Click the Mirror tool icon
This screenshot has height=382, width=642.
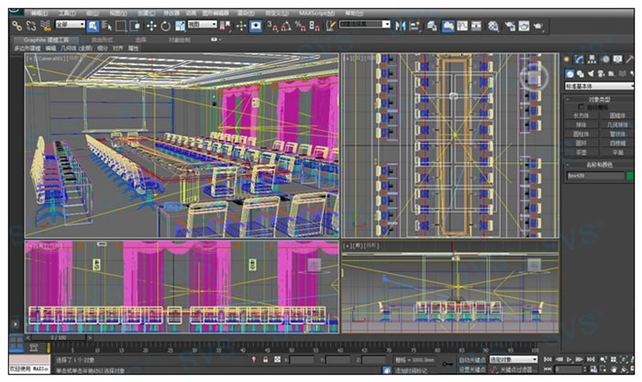(x=400, y=26)
